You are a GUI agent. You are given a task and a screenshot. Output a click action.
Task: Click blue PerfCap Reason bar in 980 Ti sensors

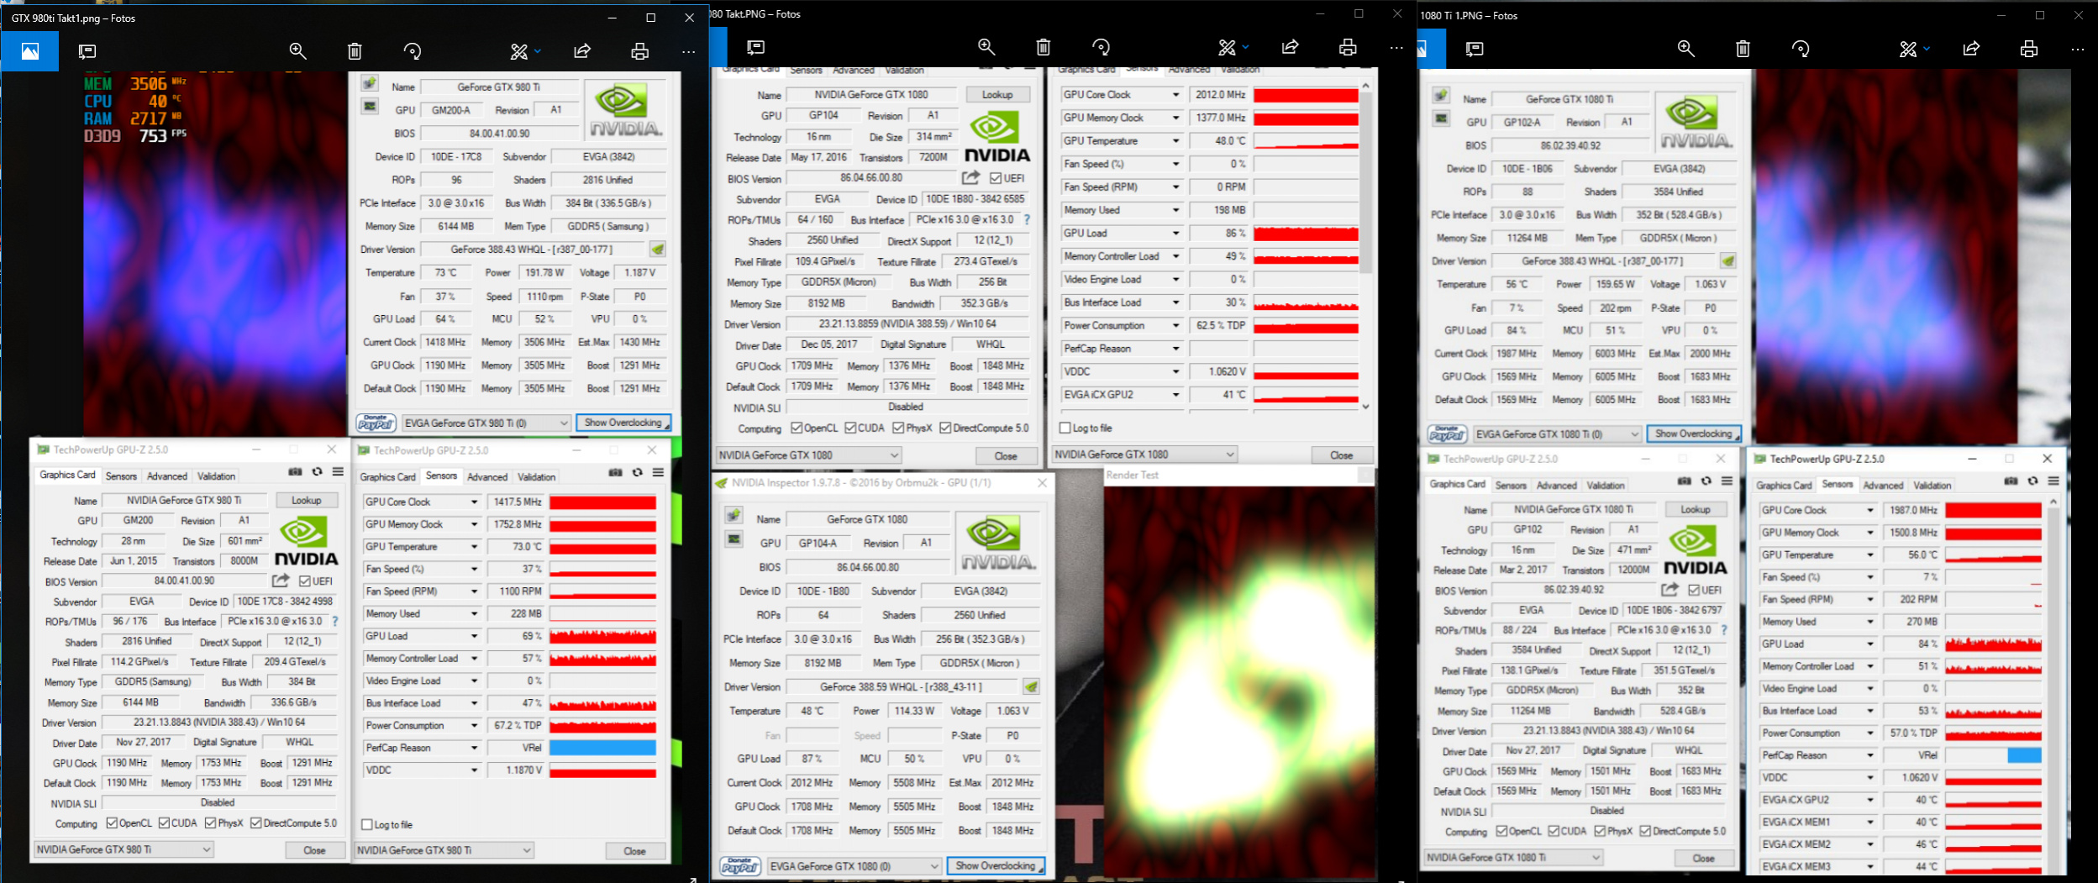pos(602,748)
